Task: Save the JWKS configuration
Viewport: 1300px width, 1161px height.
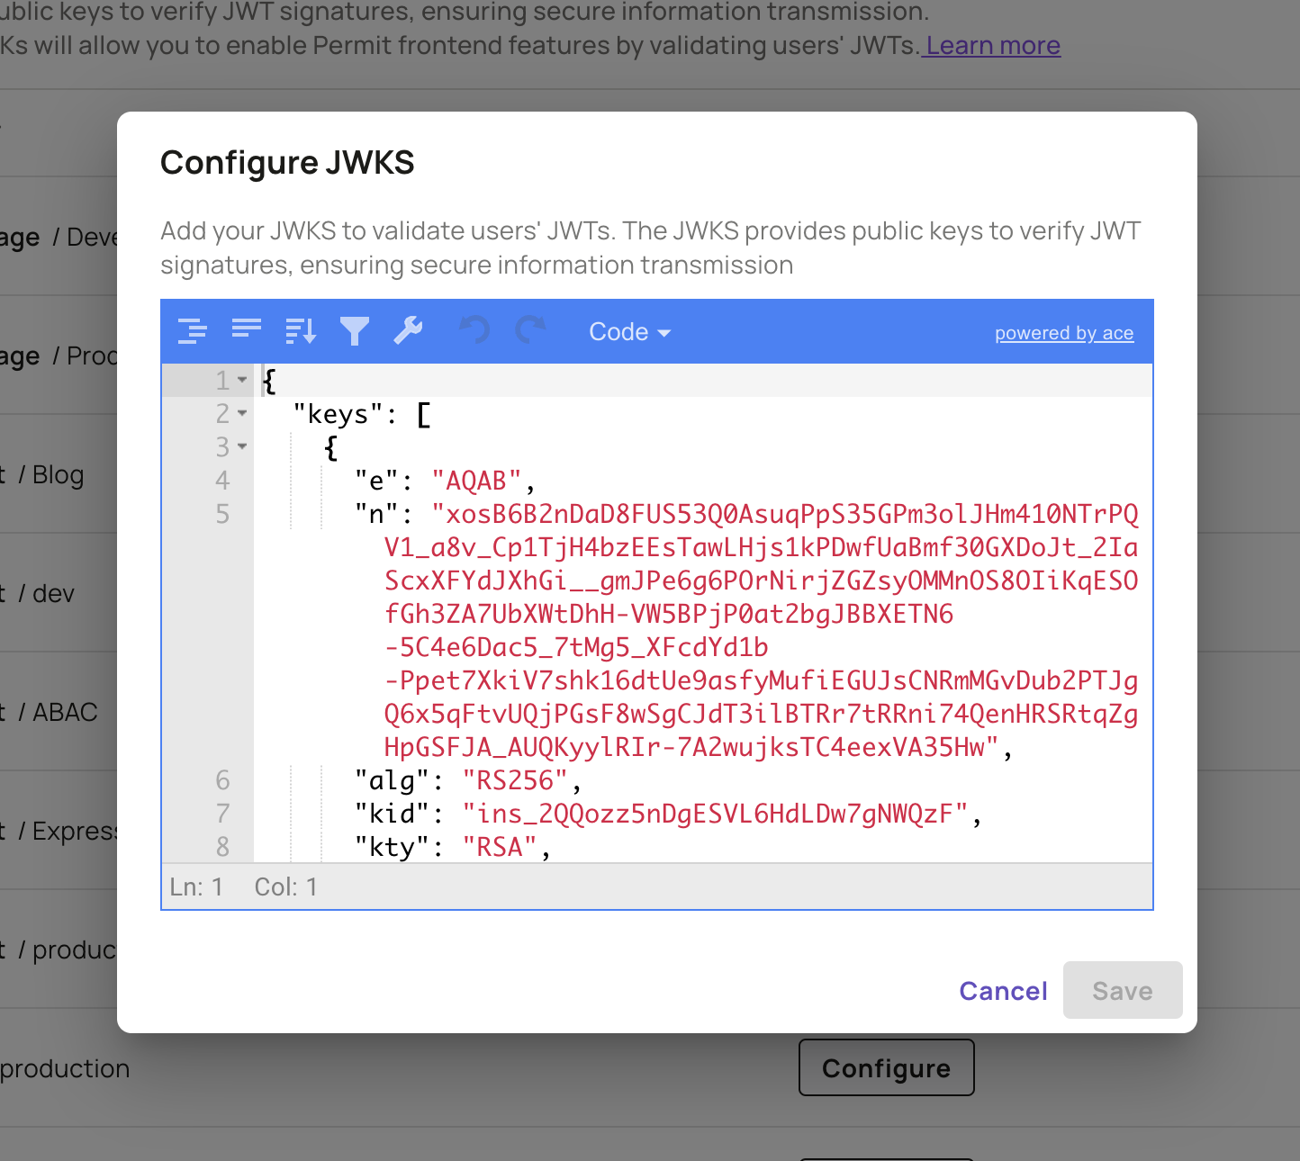Action: tap(1123, 990)
